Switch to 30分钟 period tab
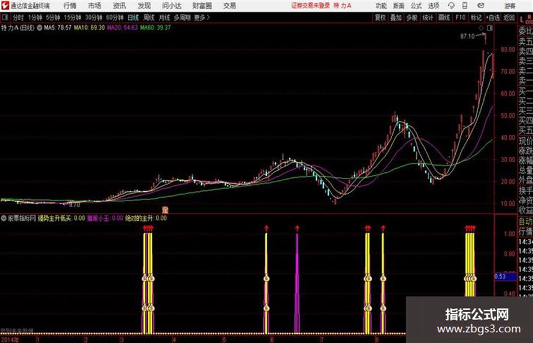 pos(94,17)
